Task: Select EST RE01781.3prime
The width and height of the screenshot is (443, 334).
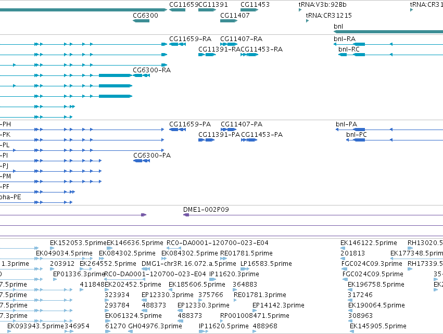Action: coord(260,295)
